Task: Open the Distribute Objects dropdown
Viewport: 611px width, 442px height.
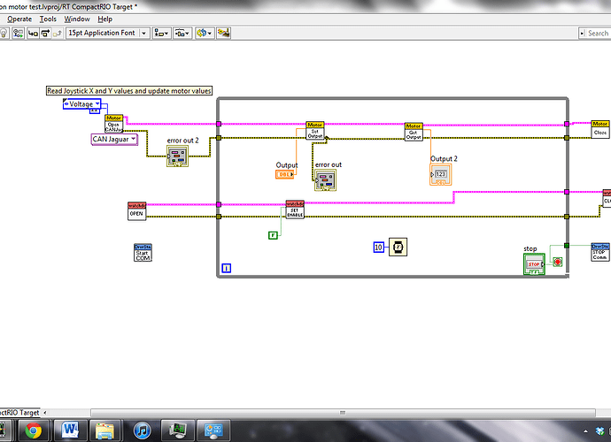Action: point(182,34)
